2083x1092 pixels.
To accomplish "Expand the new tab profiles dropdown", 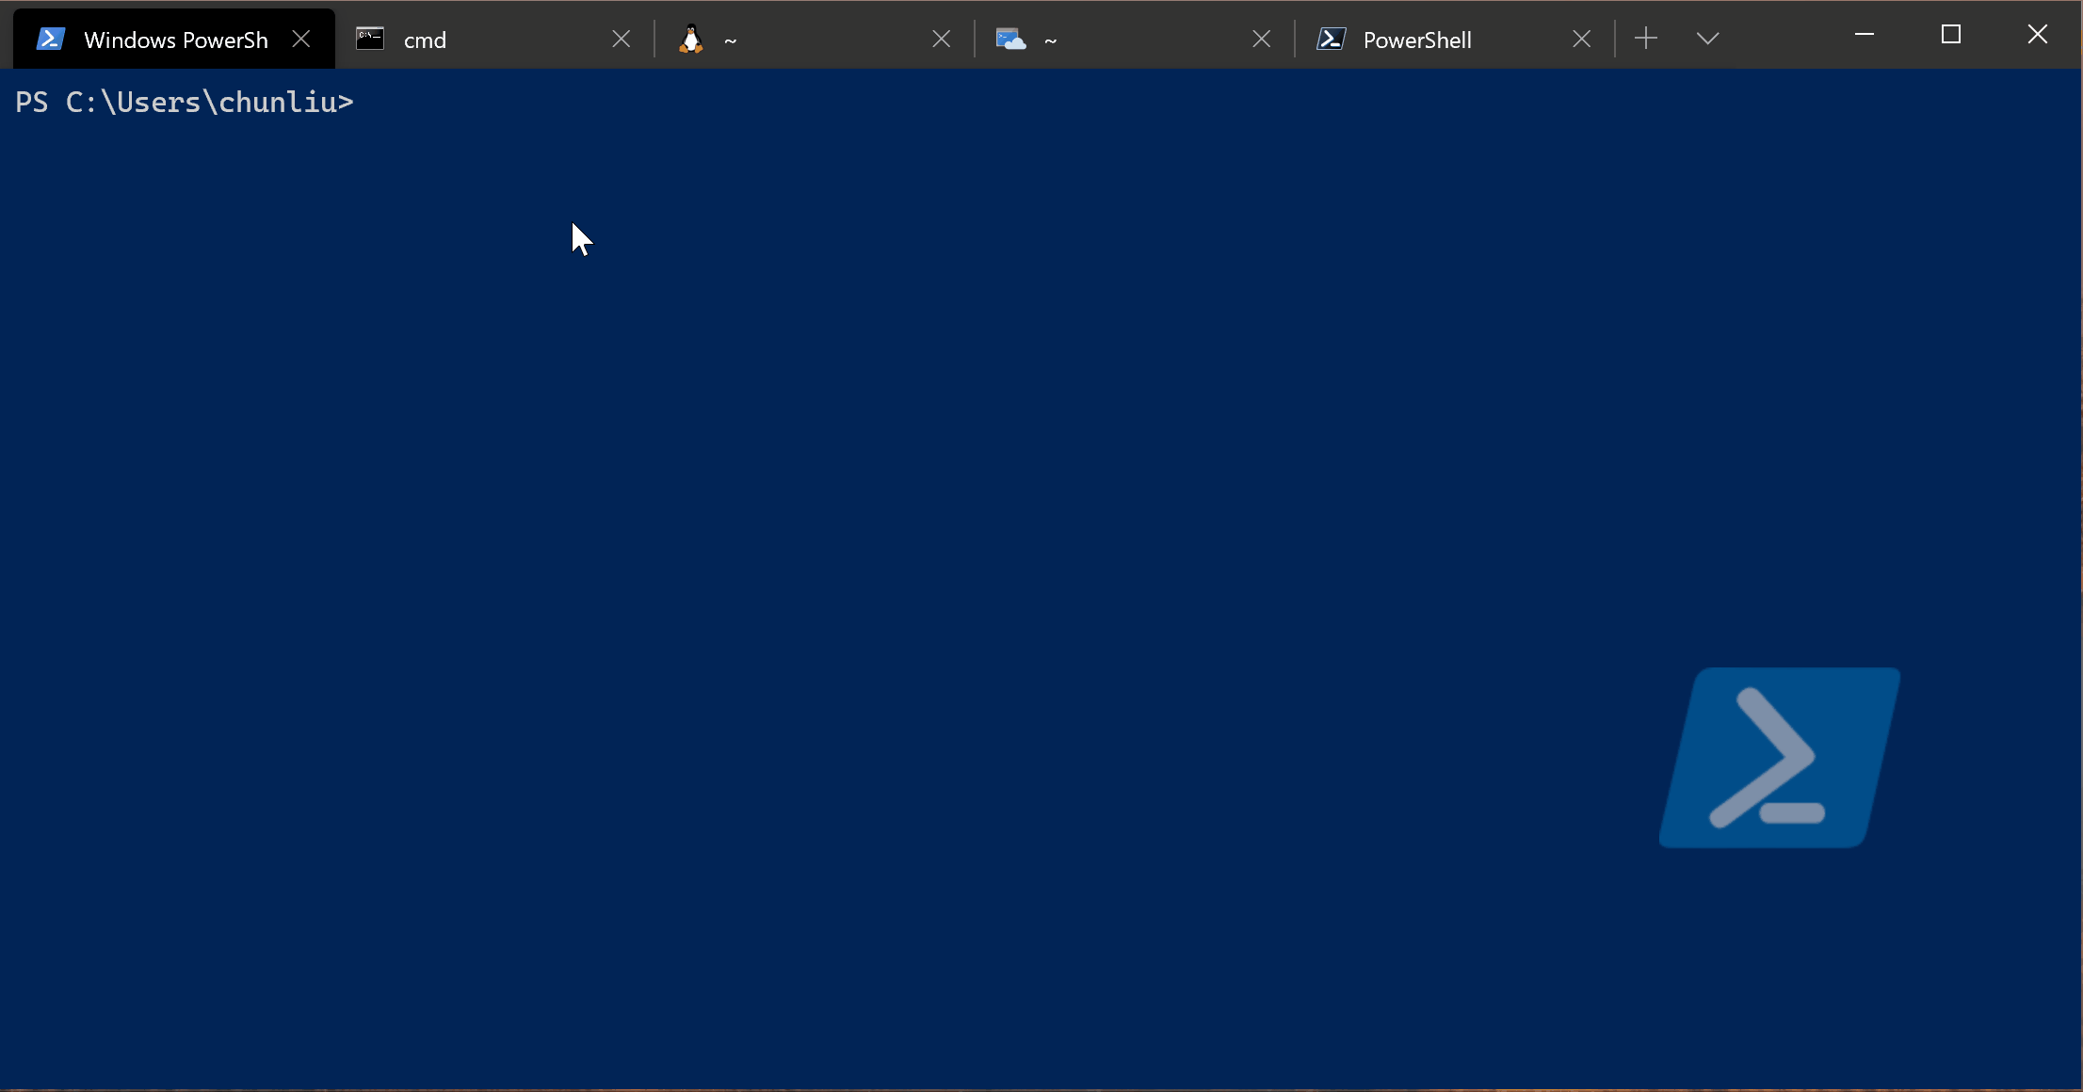I will click(1707, 38).
